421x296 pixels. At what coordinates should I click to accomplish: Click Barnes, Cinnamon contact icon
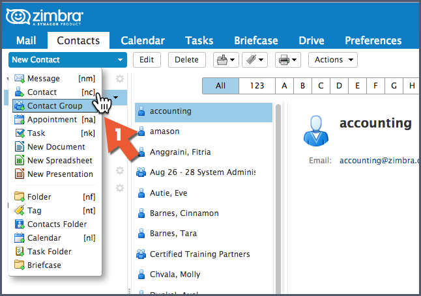pyautogui.click(x=141, y=213)
